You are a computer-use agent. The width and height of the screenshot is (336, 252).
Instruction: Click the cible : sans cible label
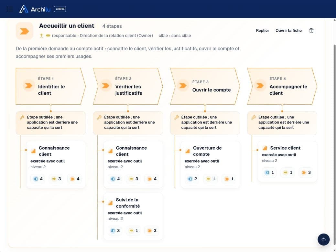tap(175, 36)
